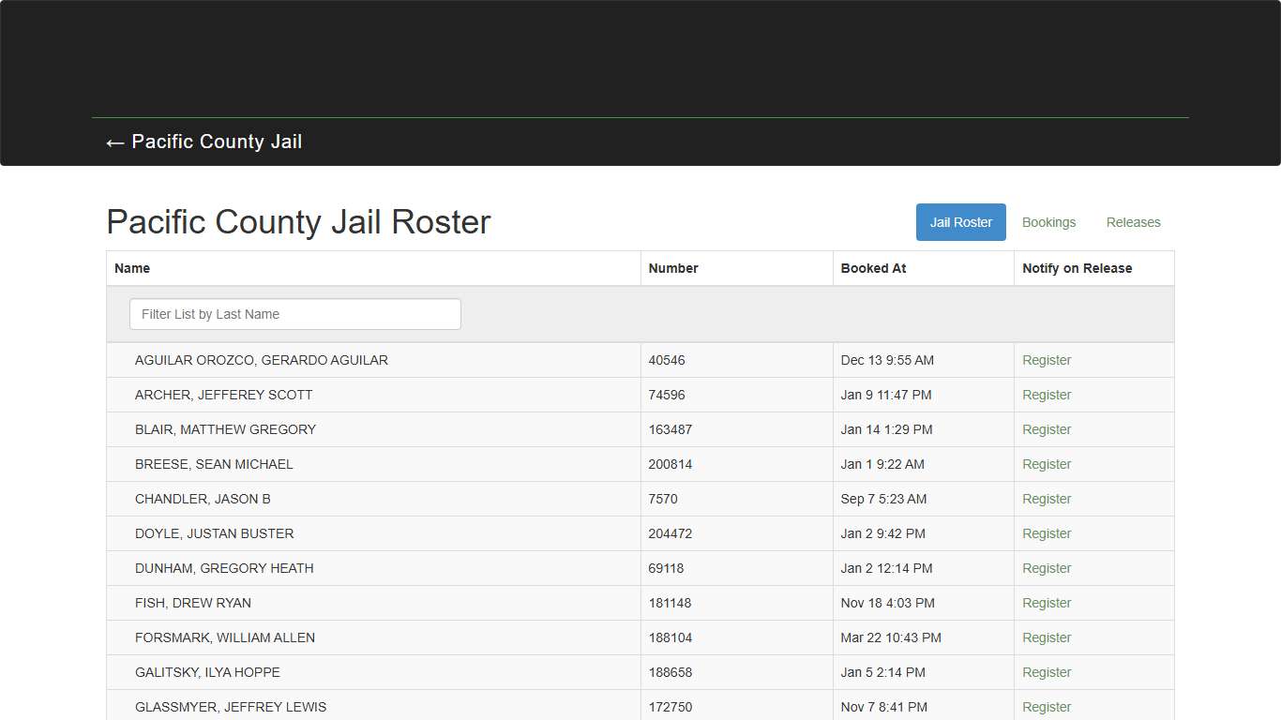Screen dimensions: 1281x720
Task: Click Register for DOYLE, JUSTAN BUSTER
Action: click(x=1047, y=533)
